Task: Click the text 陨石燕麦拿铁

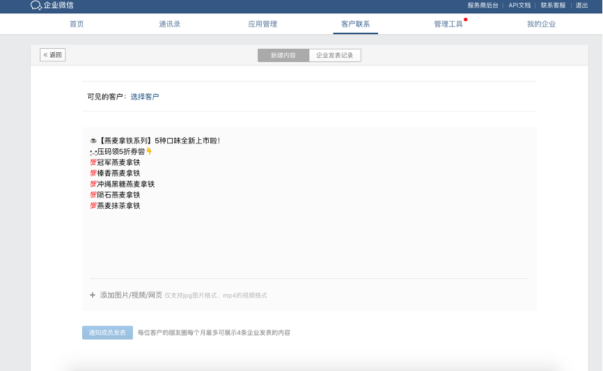Action: point(118,194)
